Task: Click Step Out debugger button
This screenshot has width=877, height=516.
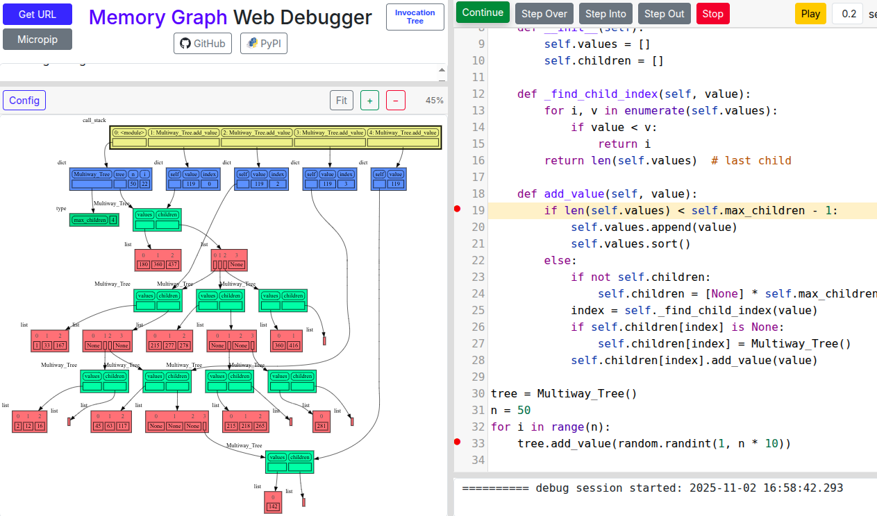Action: click(x=664, y=13)
